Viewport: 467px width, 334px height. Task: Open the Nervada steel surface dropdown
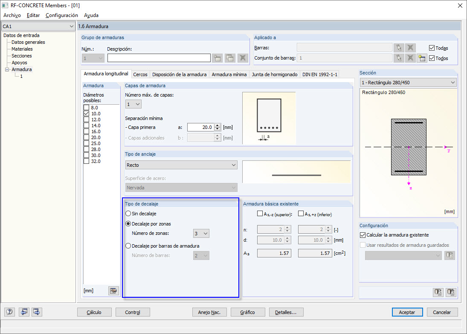click(x=181, y=188)
